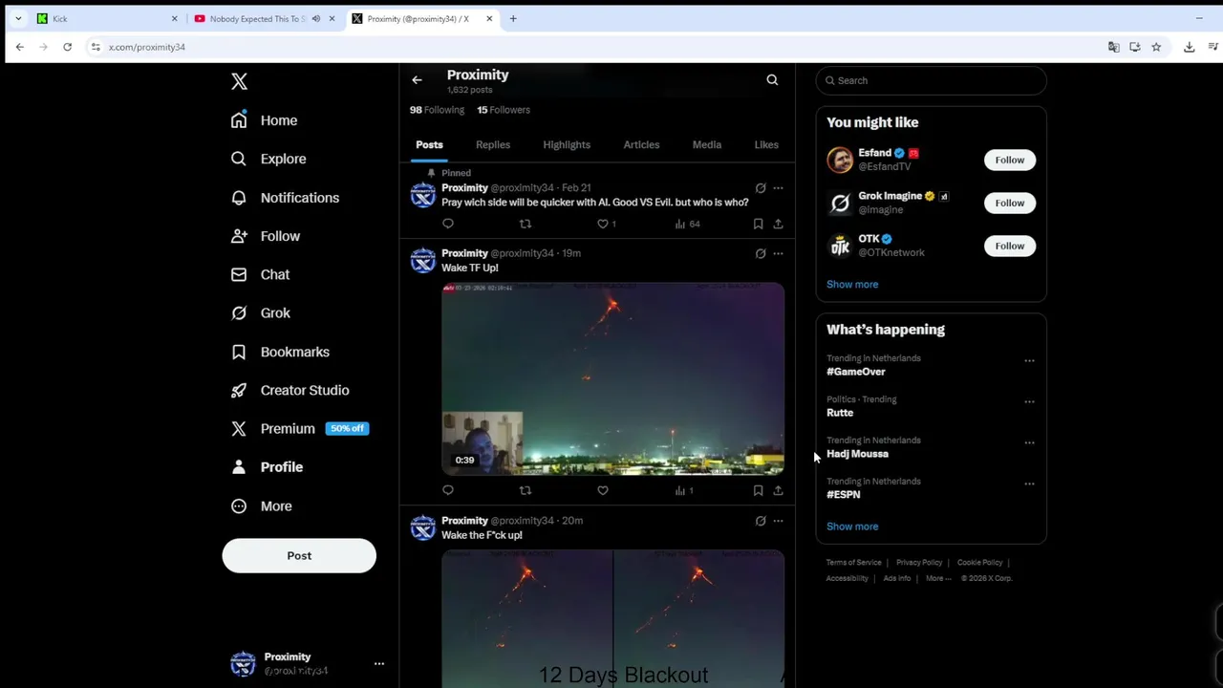Open more menu on the pinned post

[778, 188]
